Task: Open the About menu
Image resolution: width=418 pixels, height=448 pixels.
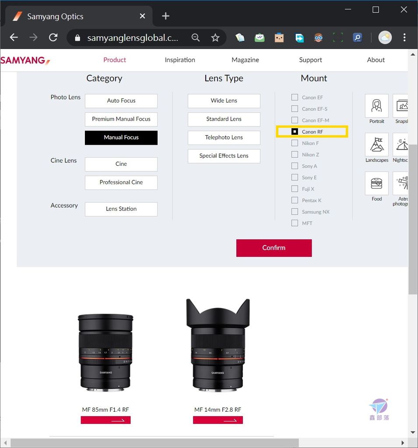Action: (x=376, y=60)
